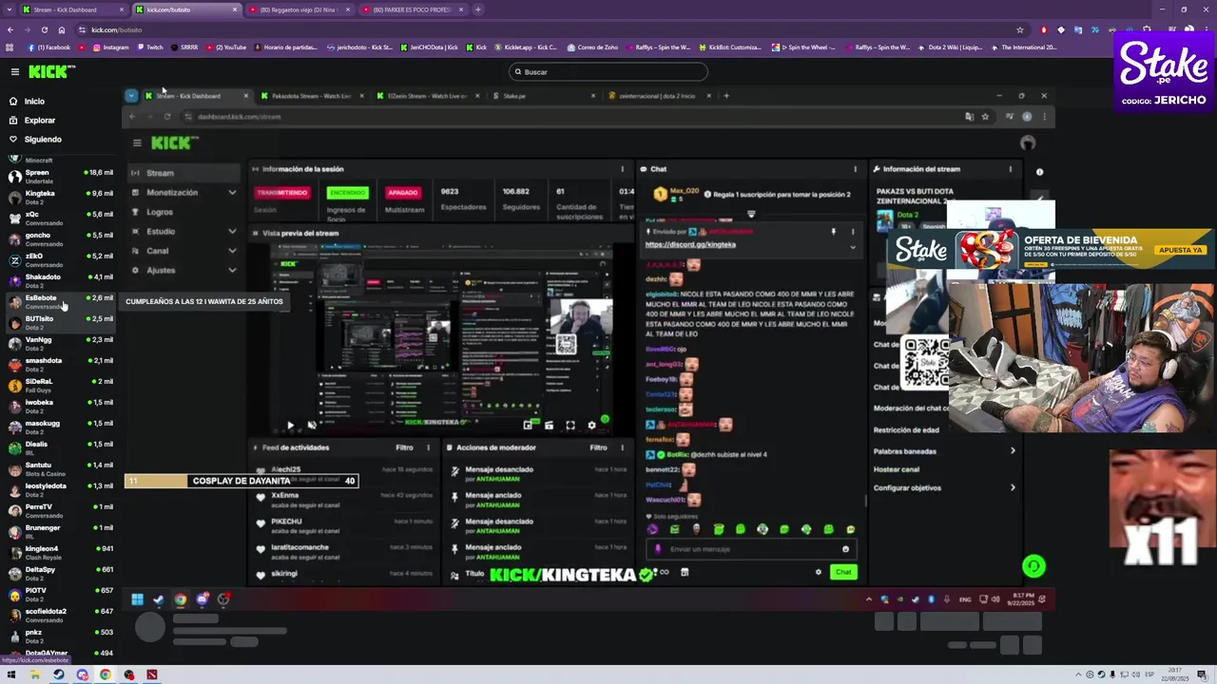Open Configurar objetivos settings arrow

pos(1013,487)
